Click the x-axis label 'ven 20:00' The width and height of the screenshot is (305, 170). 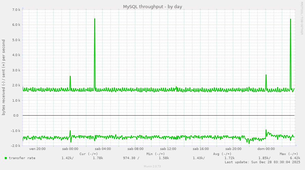pos(37,149)
